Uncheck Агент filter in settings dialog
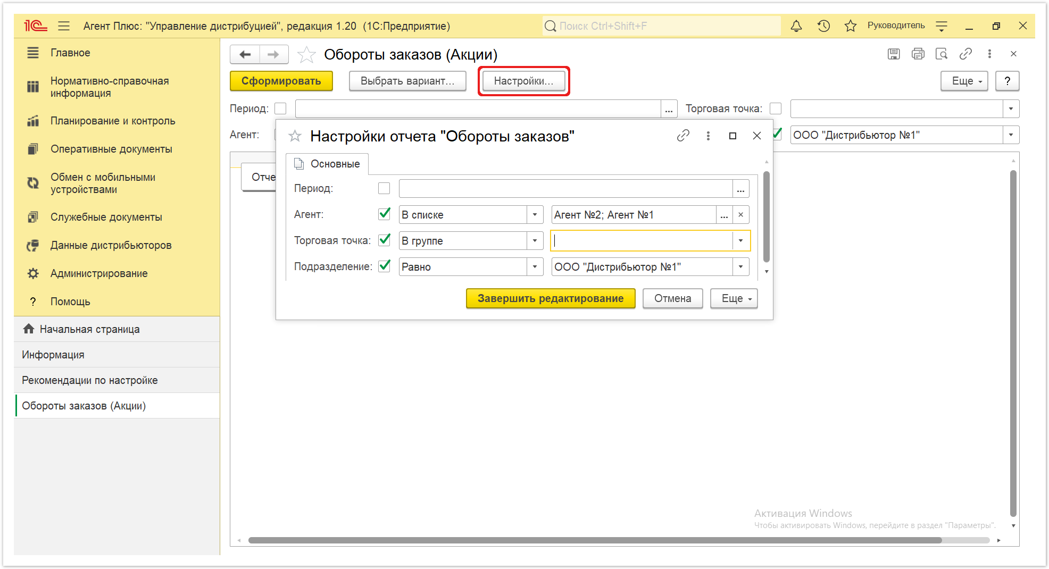This screenshot has width=1049, height=569. click(384, 214)
